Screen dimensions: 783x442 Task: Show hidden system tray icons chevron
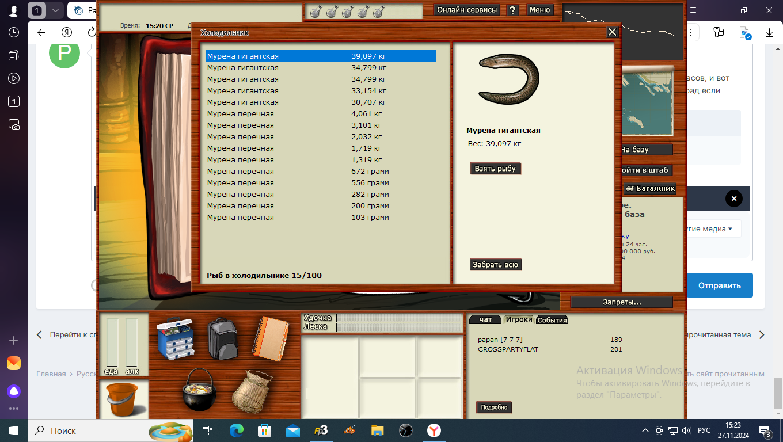pyautogui.click(x=645, y=430)
